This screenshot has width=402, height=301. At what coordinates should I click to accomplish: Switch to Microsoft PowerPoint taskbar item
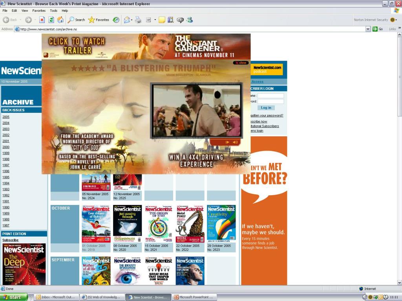click(x=194, y=297)
